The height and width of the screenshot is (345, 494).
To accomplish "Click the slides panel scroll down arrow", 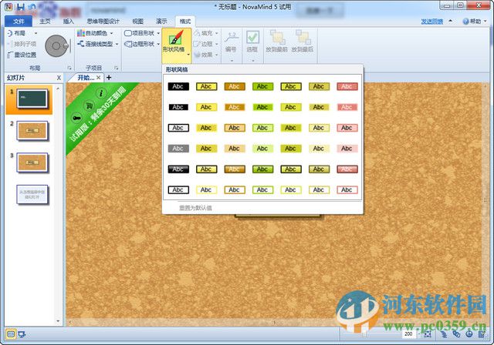I will (58, 321).
